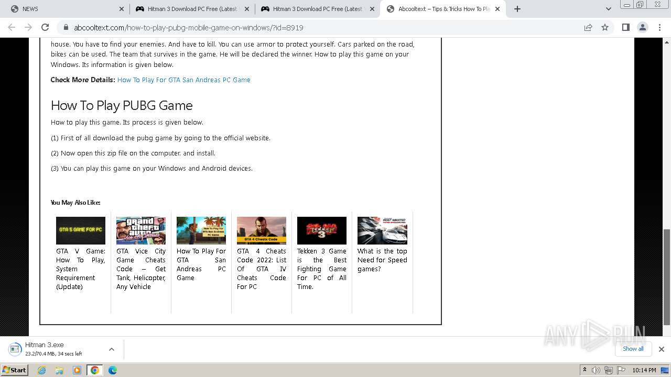Go back to the previous page
Viewport: 671px width, 377px height.
pos(12,27)
